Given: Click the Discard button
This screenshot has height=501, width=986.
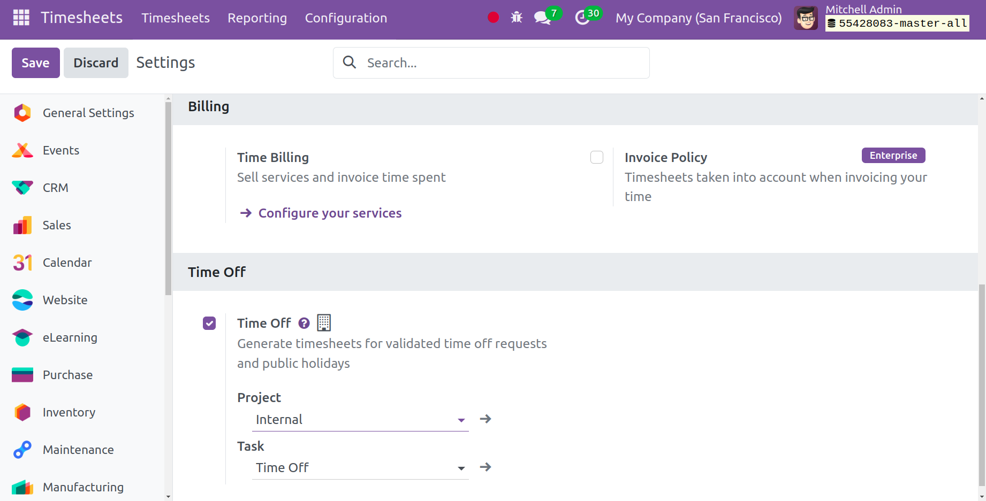Looking at the screenshot, I should [96, 63].
